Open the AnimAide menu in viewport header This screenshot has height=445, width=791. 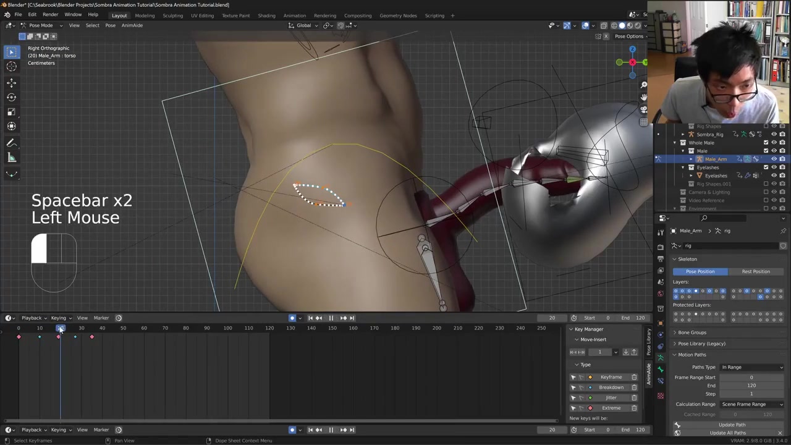pos(132,25)
